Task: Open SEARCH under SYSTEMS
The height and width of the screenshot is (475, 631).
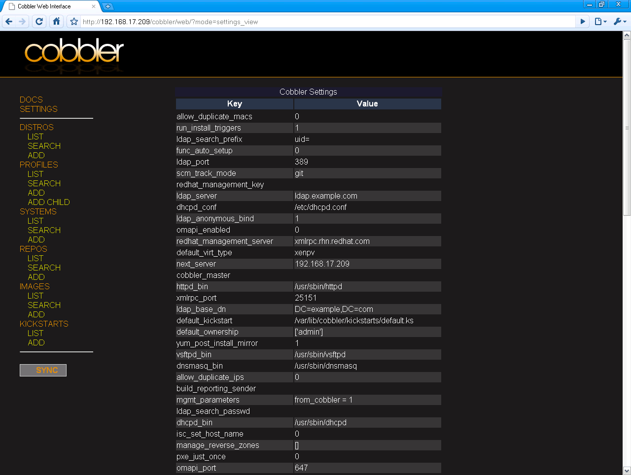Action: (44, 230)
